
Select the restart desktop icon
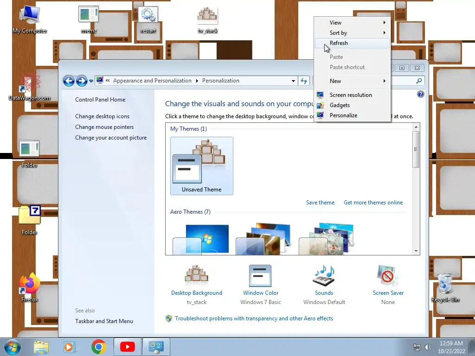(148, 19)
